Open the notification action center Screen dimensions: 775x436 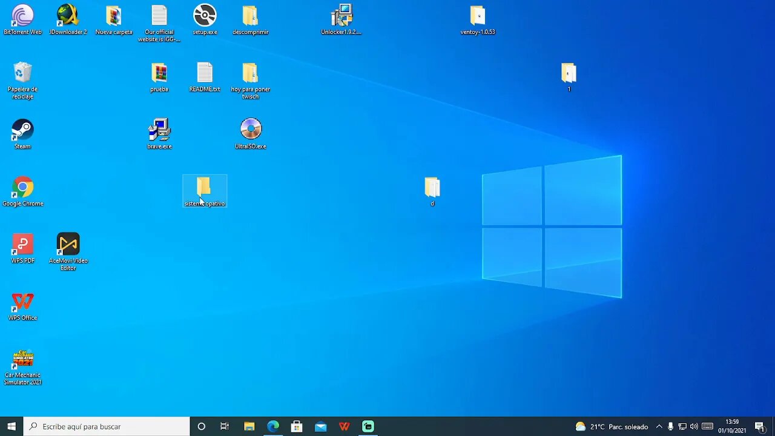tap(760, 426)
